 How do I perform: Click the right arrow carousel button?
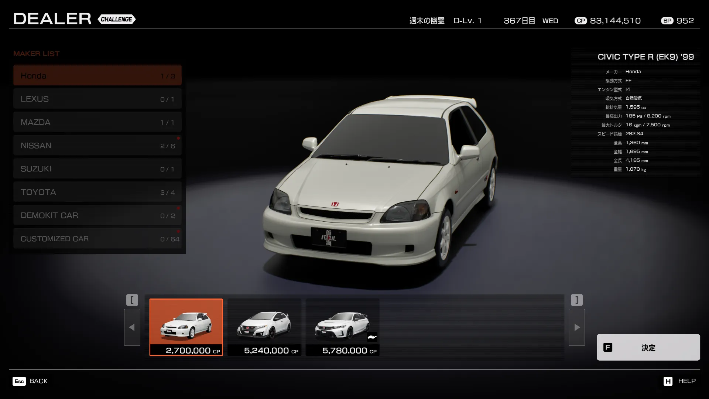pos(577,327)
